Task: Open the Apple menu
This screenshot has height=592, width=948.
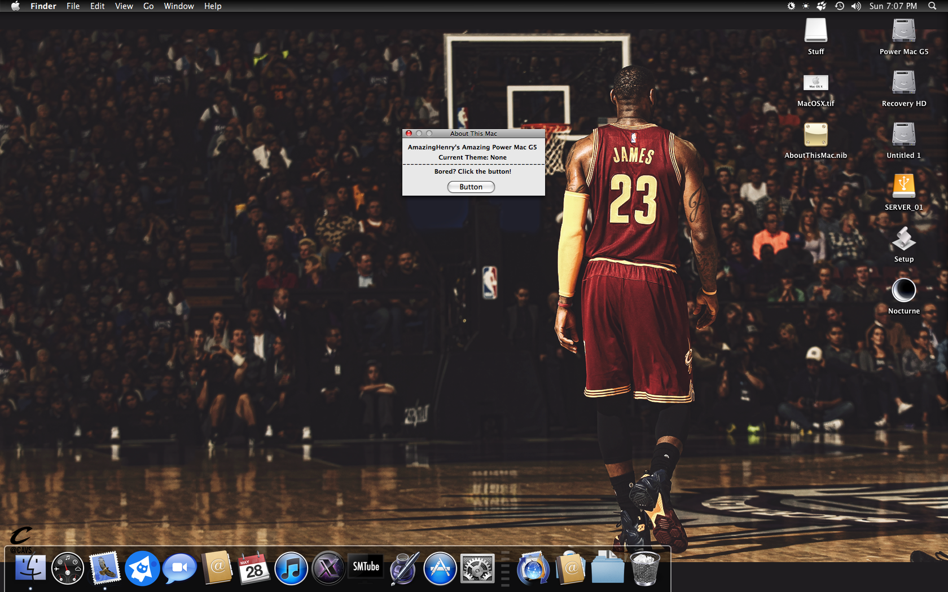Action: pos(15,6)
